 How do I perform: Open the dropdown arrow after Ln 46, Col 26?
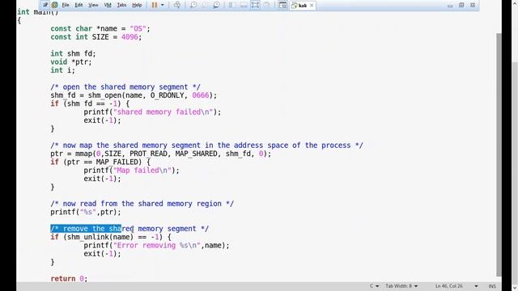tap(476, 286)
